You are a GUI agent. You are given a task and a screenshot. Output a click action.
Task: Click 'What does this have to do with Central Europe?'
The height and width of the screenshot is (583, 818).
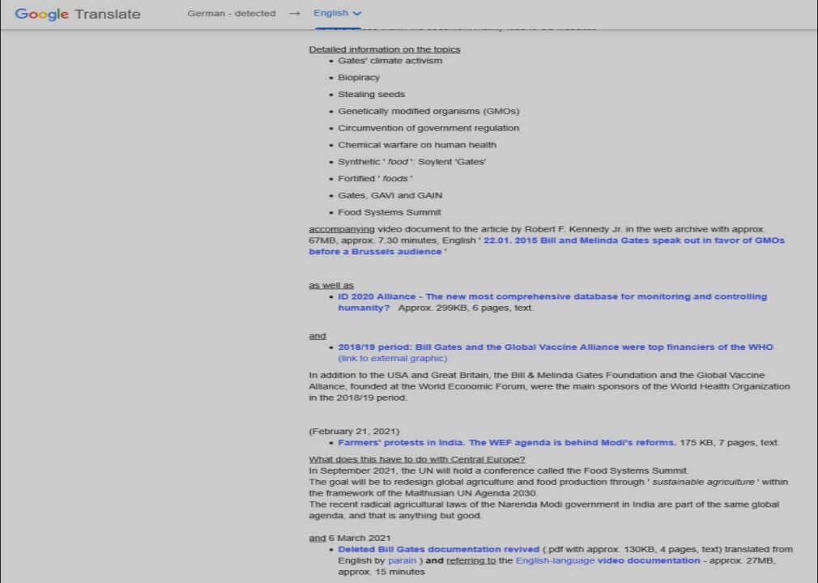point(417,459)
